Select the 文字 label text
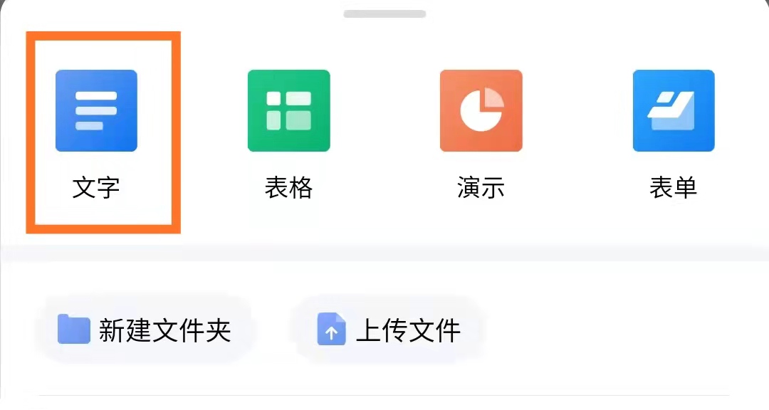Image resolution: width=769 pixels, height=410 pixels. coord(96,188)
